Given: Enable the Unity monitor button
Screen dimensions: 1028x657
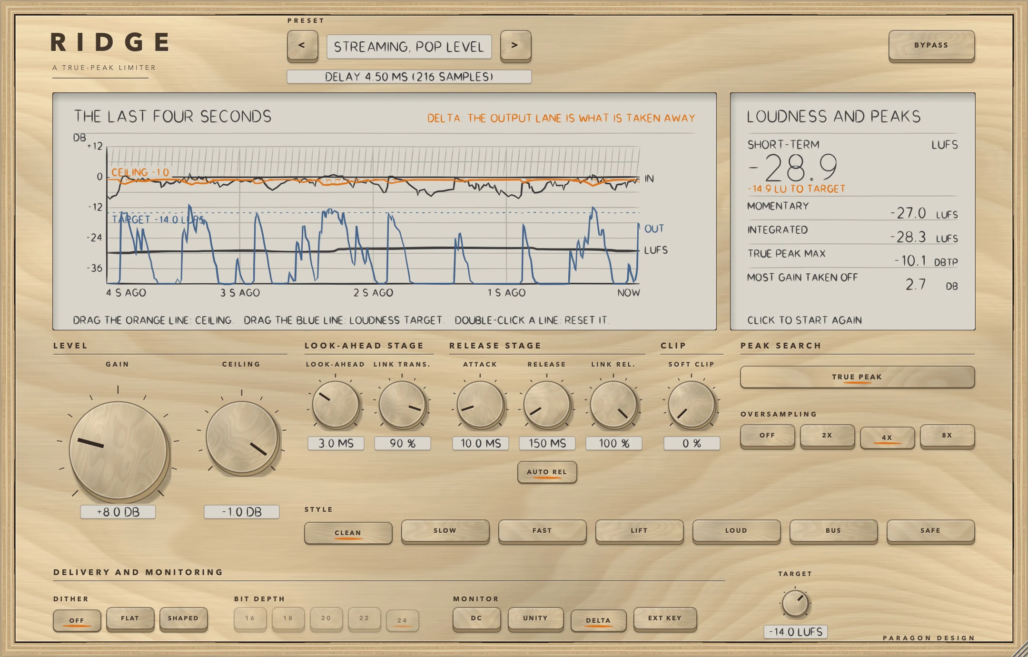Looking at the screenshot, I should [535, 619].
